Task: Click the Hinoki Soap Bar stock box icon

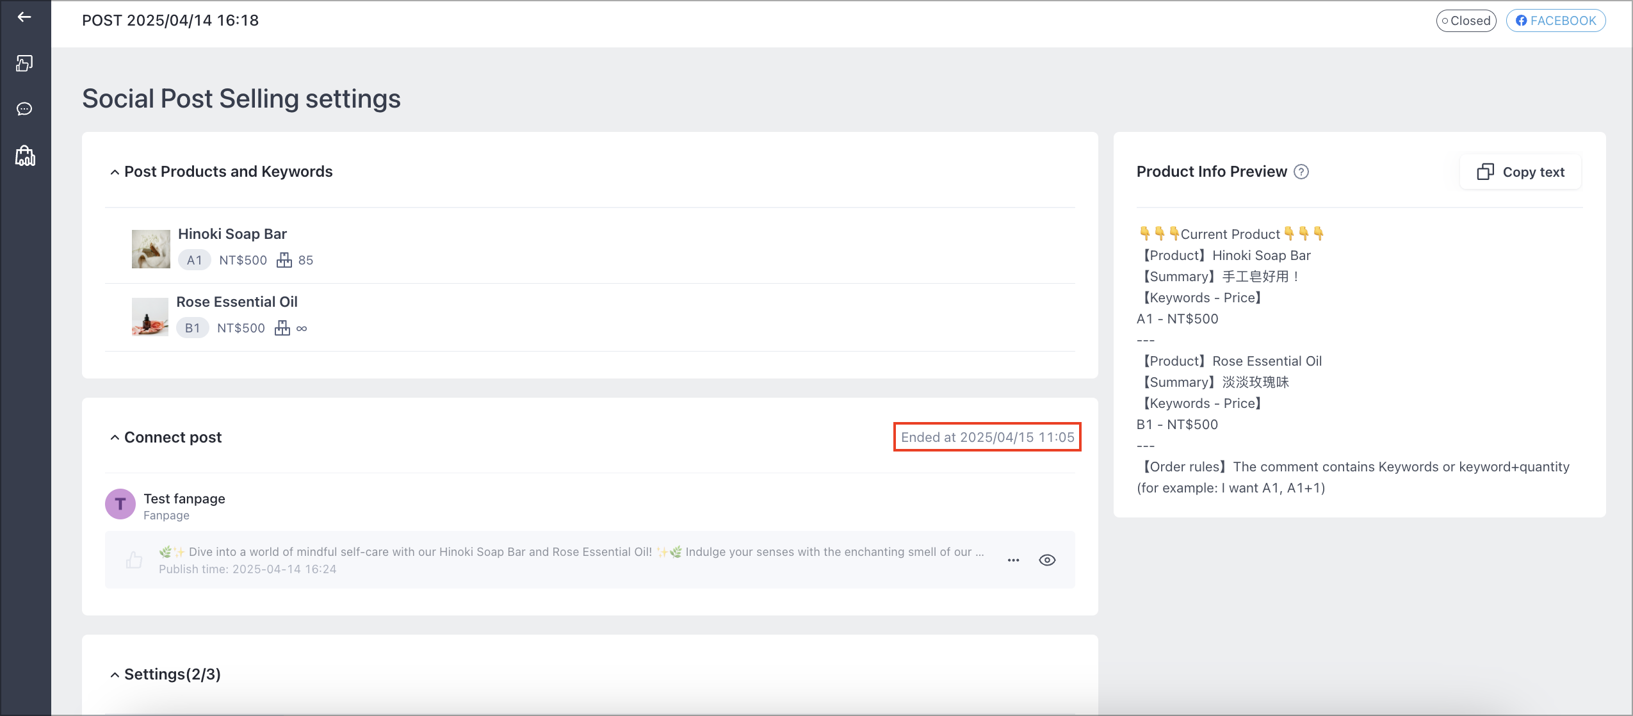Action: (284, 260)
